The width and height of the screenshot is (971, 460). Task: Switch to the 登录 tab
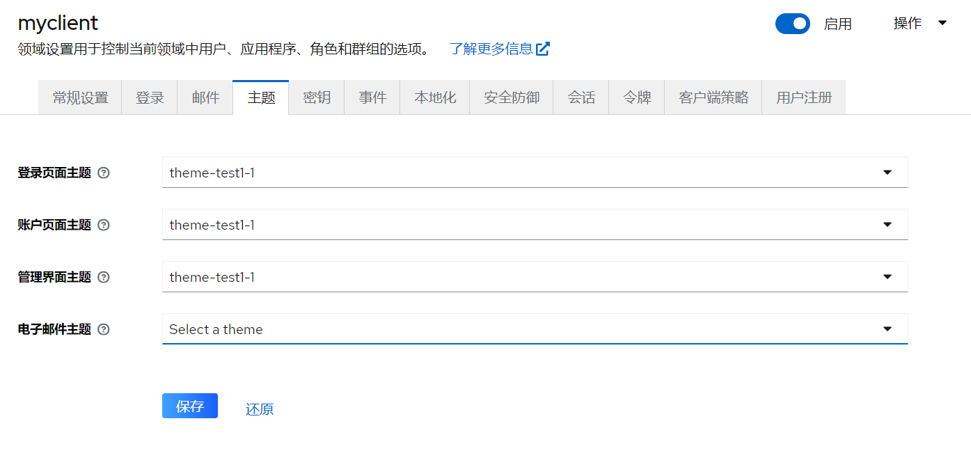pyautogui.click(x=150, y=97)
